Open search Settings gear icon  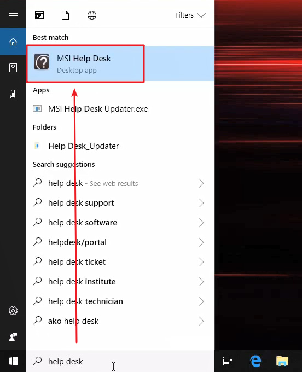[x=13, y=311]
